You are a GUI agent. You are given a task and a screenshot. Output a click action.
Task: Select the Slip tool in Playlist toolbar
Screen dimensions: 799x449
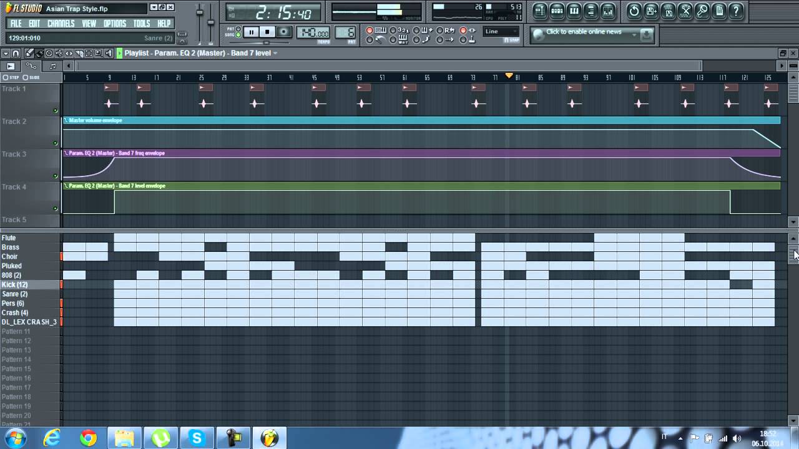69,53
